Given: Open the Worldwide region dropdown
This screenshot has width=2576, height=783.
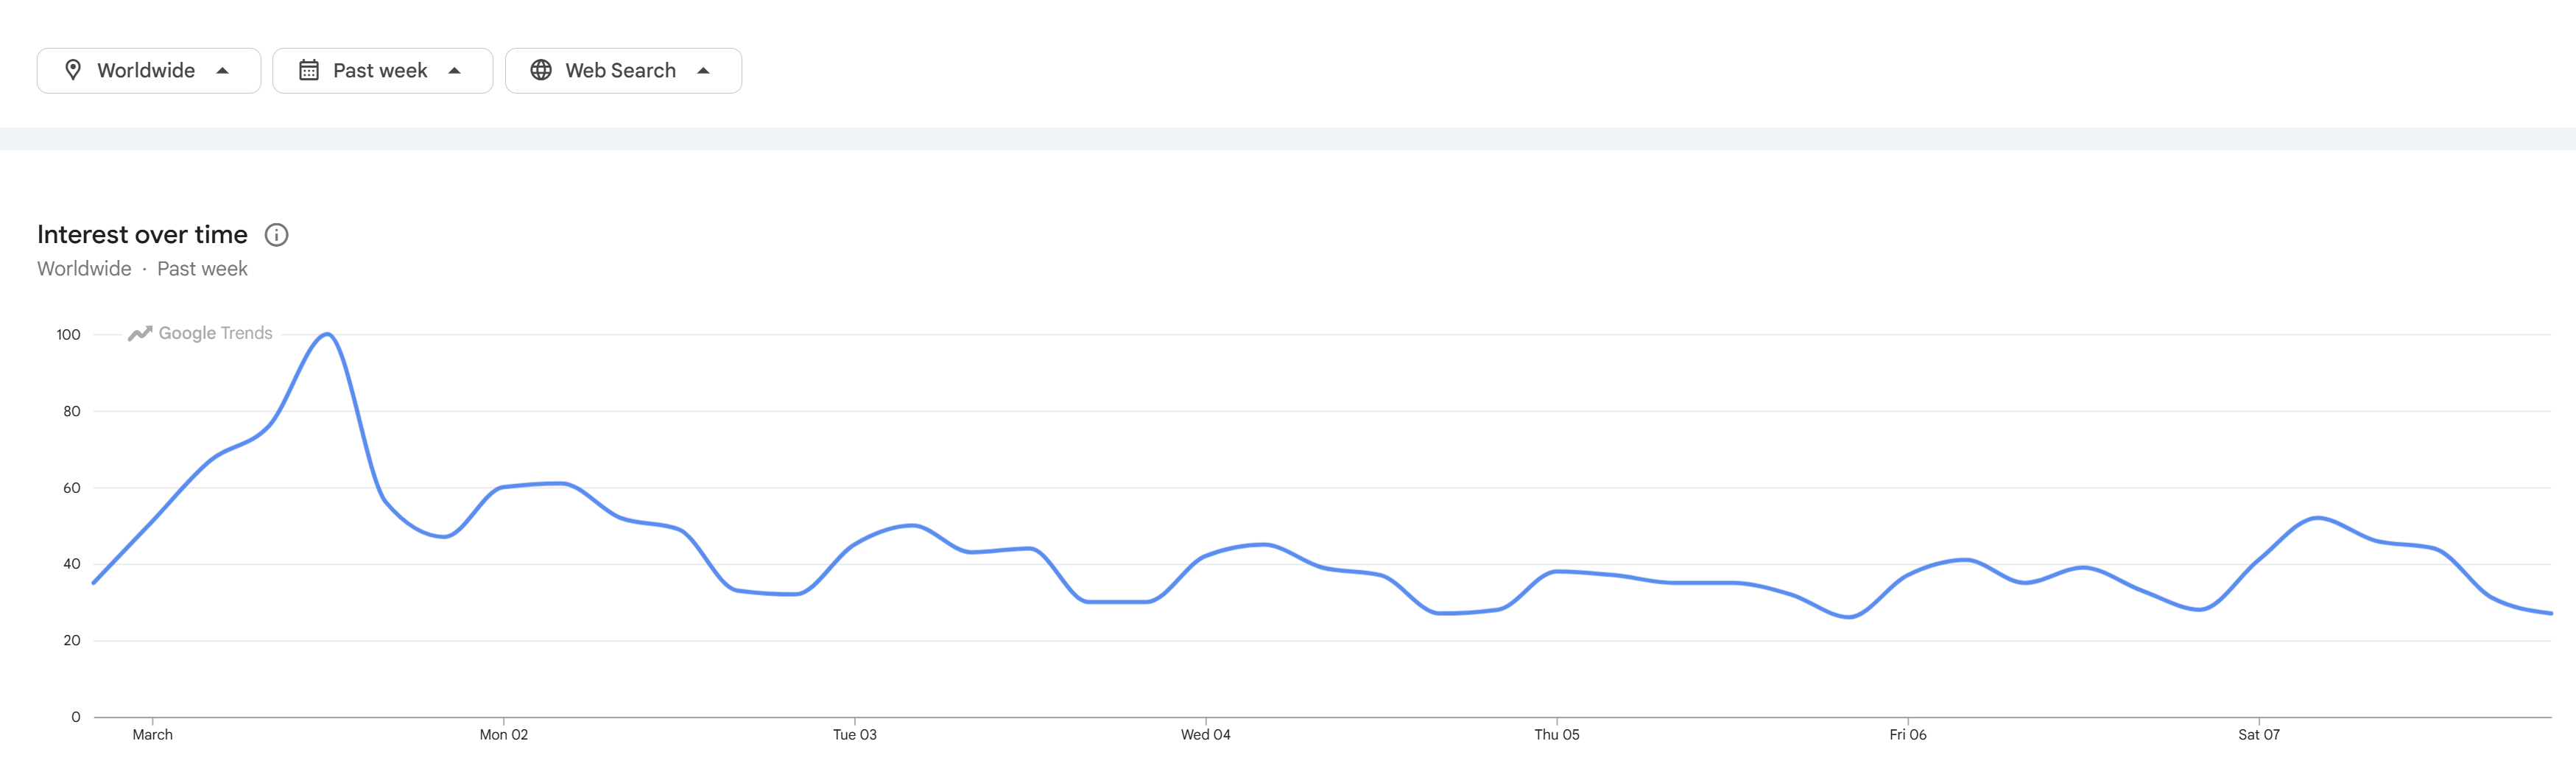Looking at the screenshot, I should coord(149,71).
